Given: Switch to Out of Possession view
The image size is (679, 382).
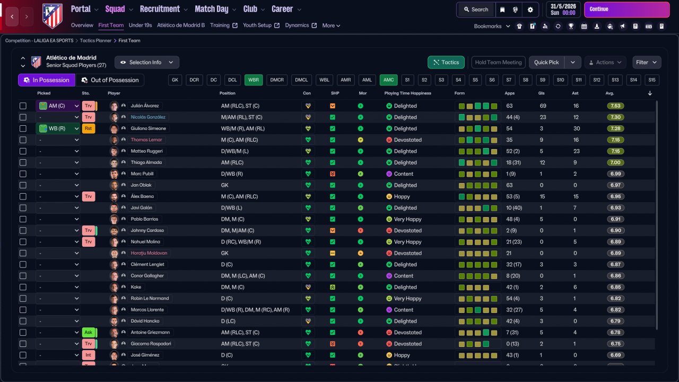Looking at the screenshot, I should (x=110, y=80).
